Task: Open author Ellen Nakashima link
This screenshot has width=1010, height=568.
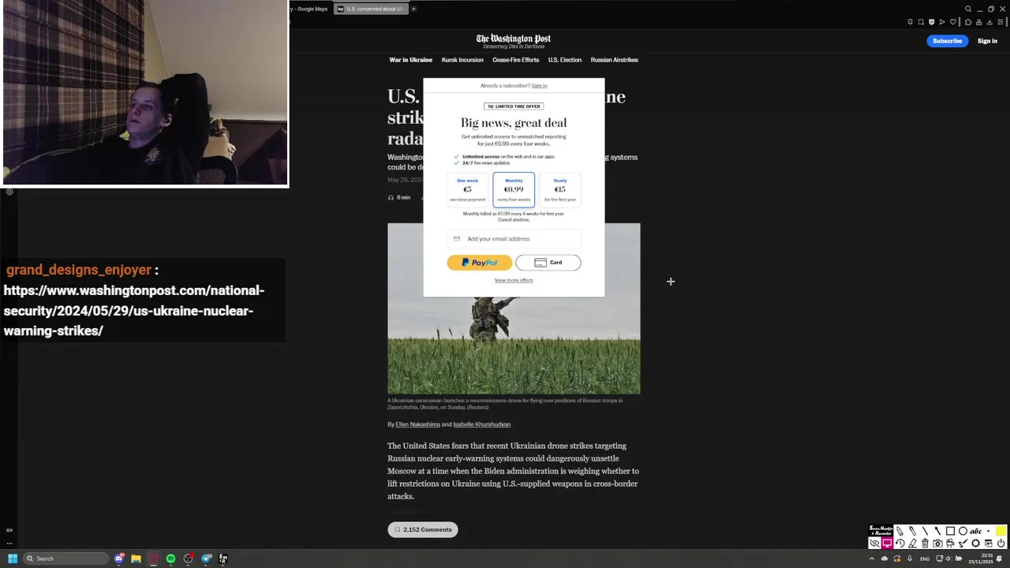Action: (x=417, y=424)
